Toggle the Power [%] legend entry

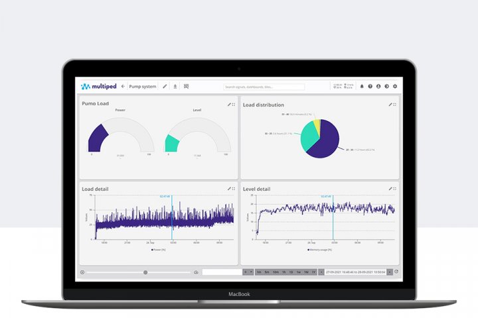pyautogui.click(x=159, y=250)
